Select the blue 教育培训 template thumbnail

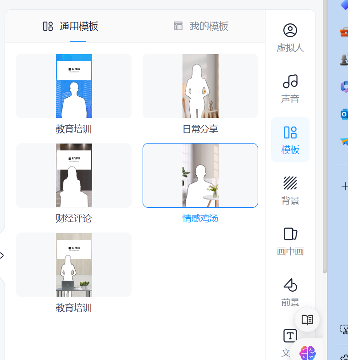click(74, 86)
